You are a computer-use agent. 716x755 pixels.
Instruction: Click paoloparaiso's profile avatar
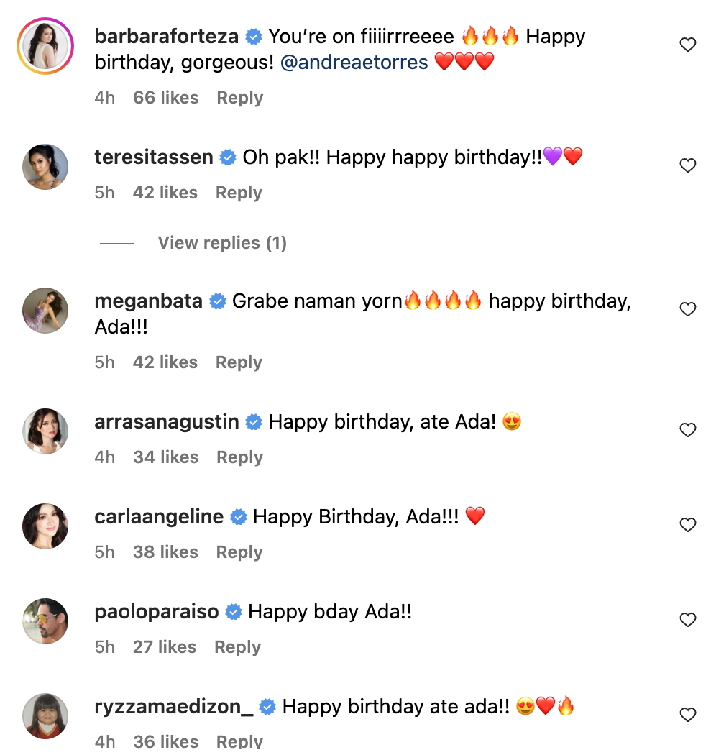45,621
